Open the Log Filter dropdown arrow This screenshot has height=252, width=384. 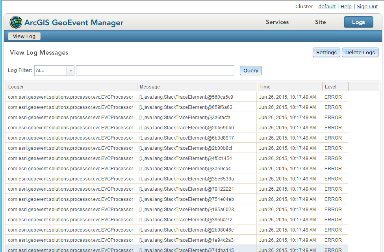coord(70,71)
